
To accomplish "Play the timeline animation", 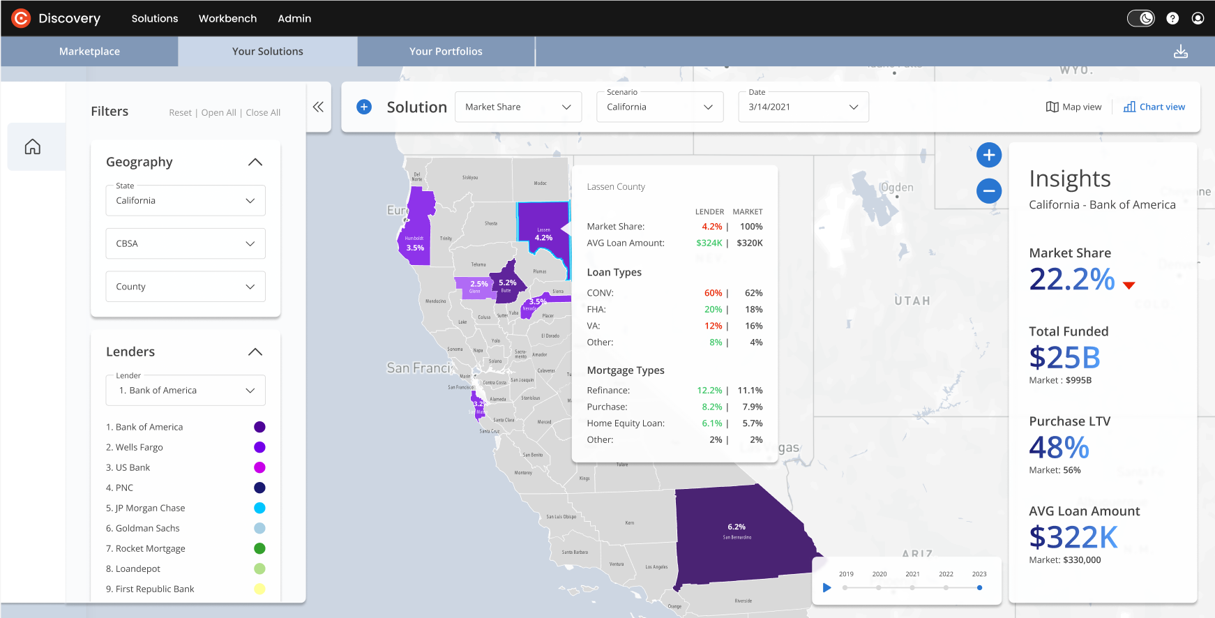I will pos(827,587).
